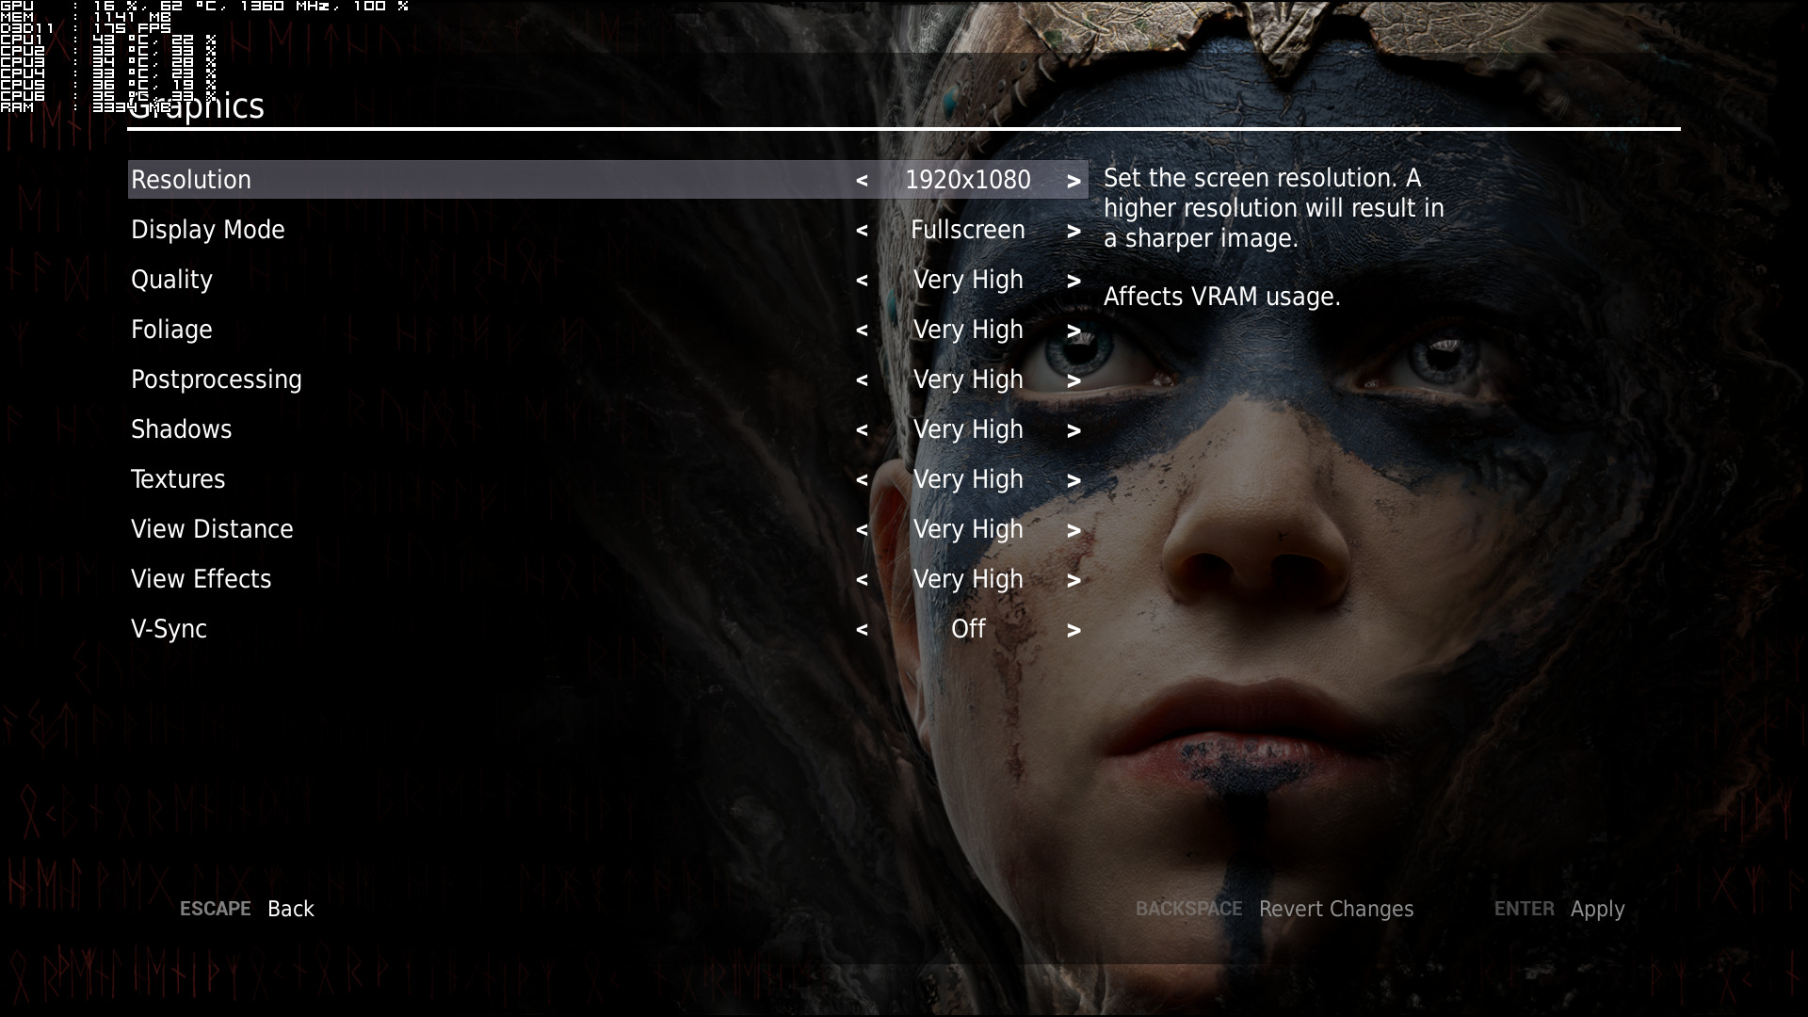
Task: Click right arrow next to Resolution value
Action: [1073, 181]
